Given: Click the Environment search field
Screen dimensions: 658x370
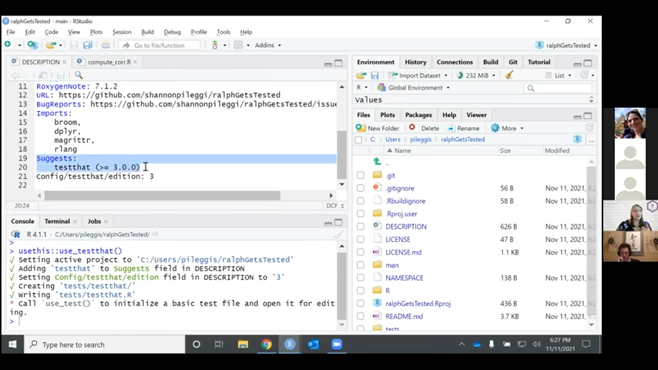Looking at the screenshot, I should tap(558, 88).
